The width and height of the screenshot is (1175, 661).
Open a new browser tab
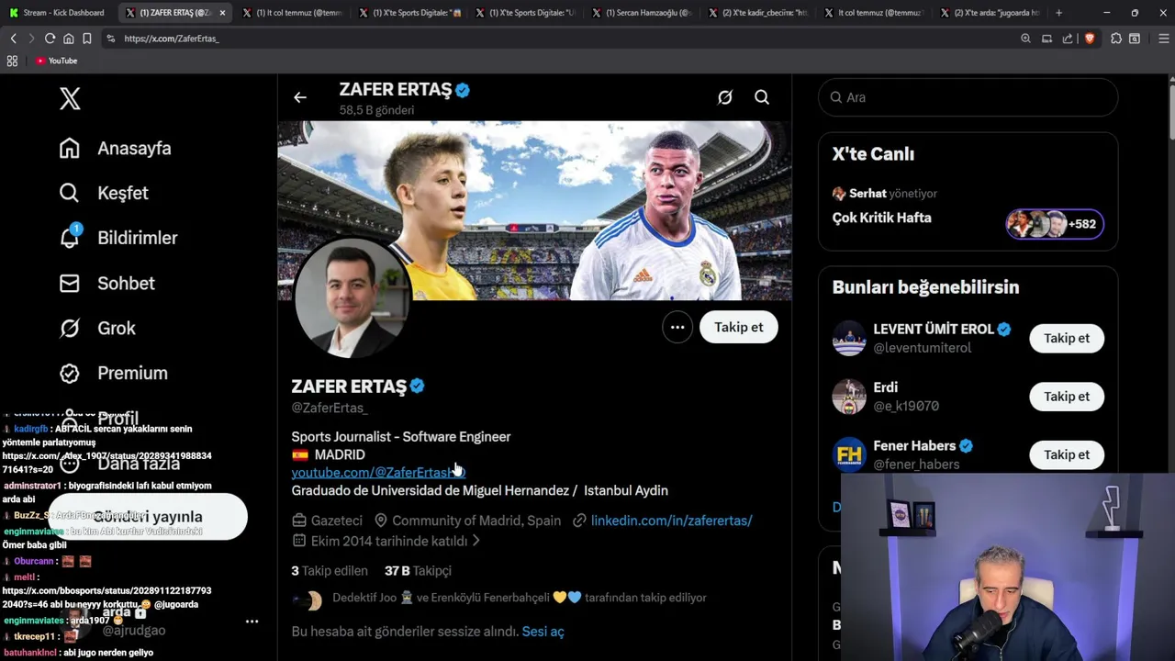pos(1058,13)
